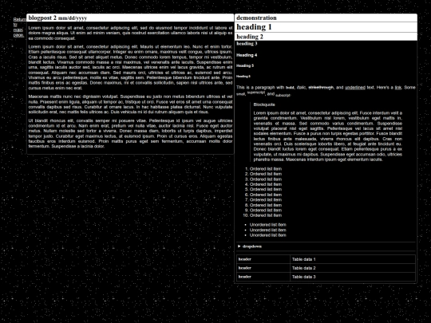The width and height of the screenshot is (431, 323).
Task: Click the 'Table data 3' cell
Action: [353, 277]
